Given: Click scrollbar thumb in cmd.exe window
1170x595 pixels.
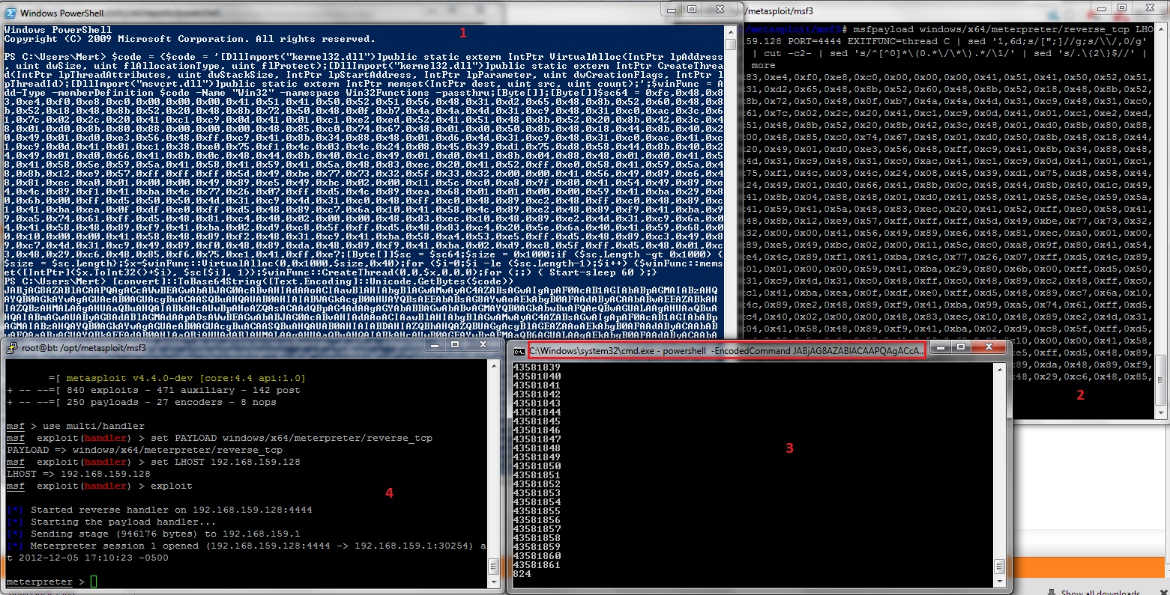Looking at the screenshot, I should point(1000,568).
